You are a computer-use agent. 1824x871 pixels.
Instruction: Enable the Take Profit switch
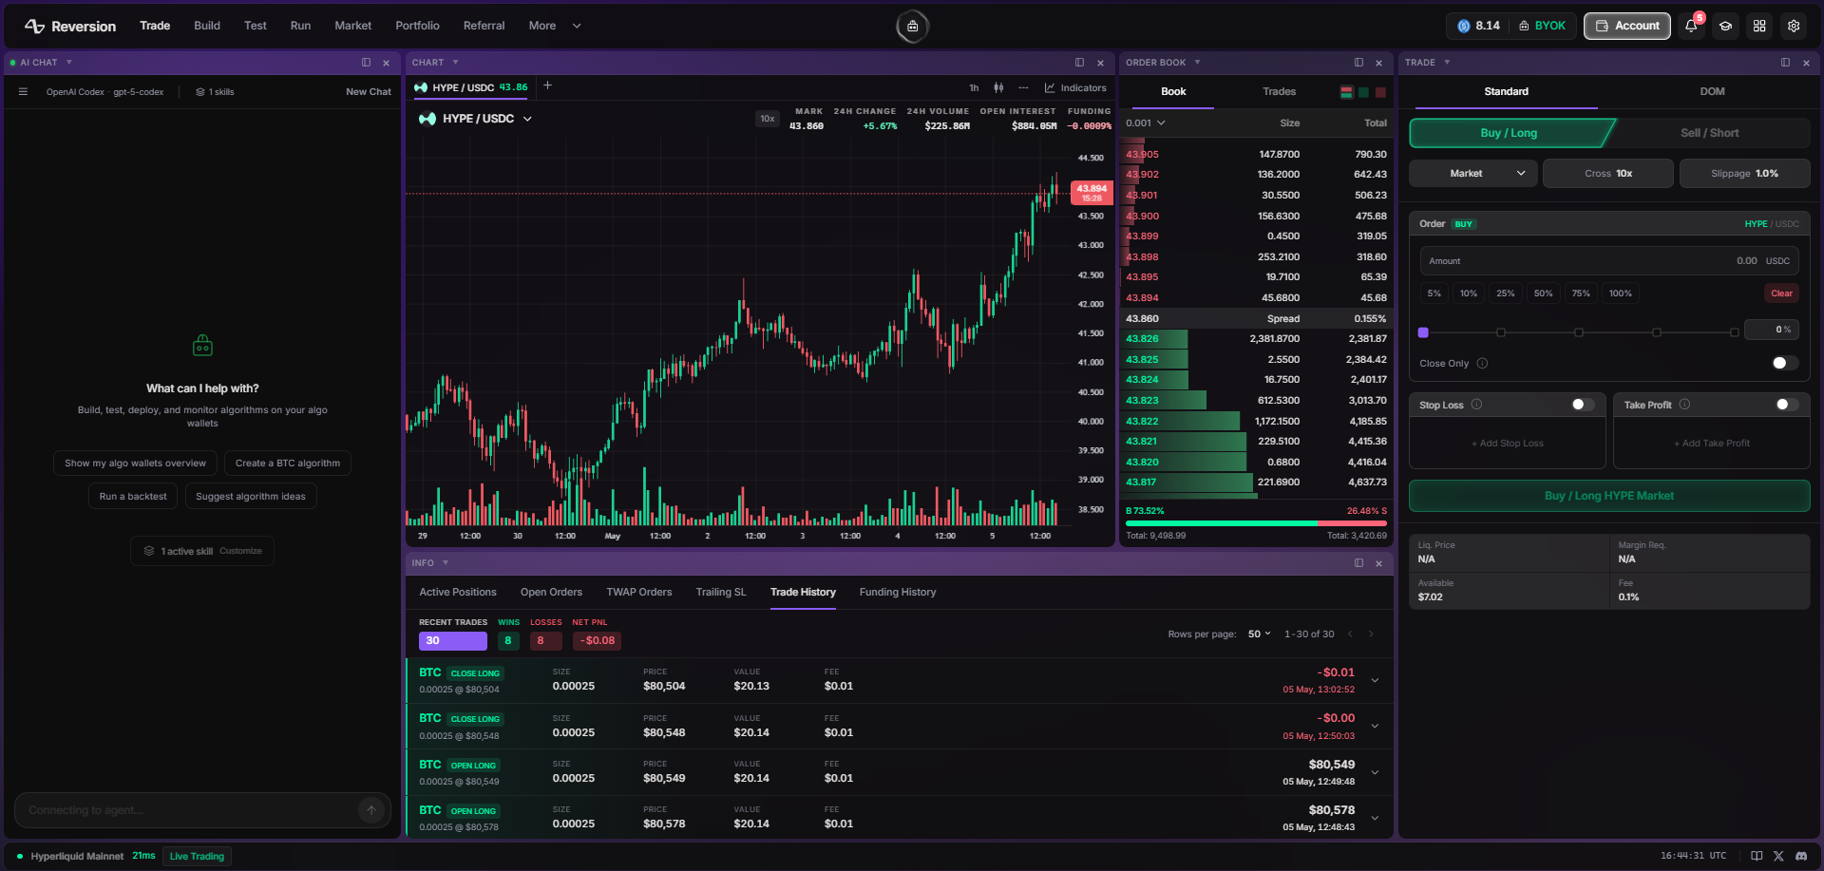coord(1787,405)
